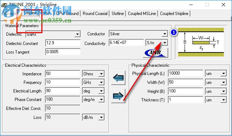Click the Phase Constant value field
Viewport: 232px width, 136px height.
coord(63,99)
